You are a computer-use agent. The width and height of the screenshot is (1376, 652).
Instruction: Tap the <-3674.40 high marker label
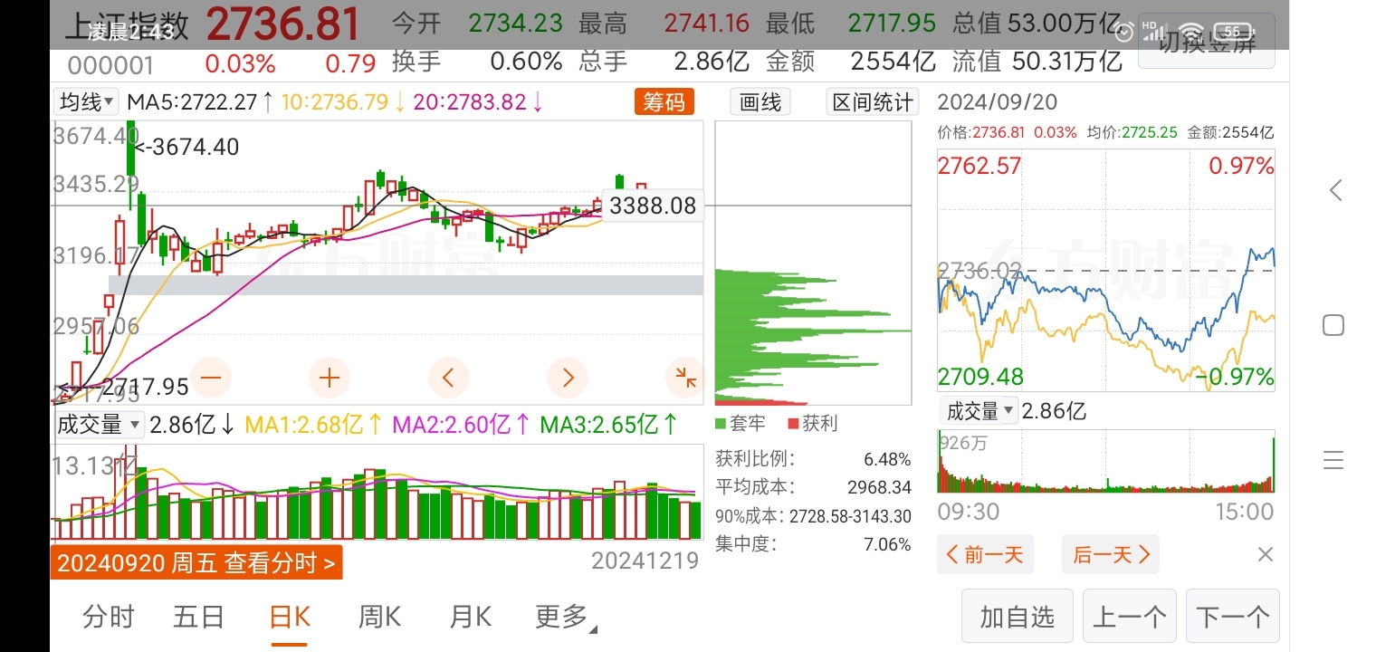tap(186, 147)
